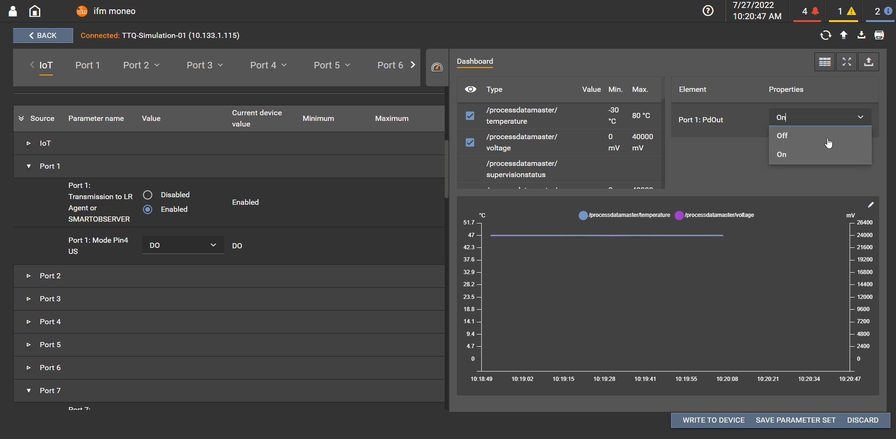Click the print icon
The image size is (896, 439).
tap(879, 35)
